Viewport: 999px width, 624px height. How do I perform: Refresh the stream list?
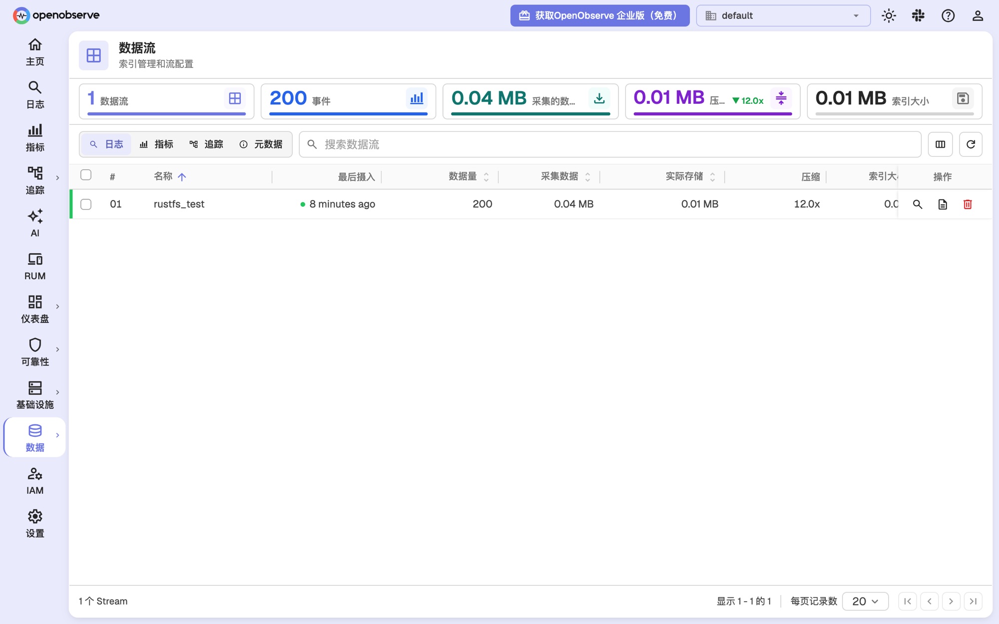971,144
